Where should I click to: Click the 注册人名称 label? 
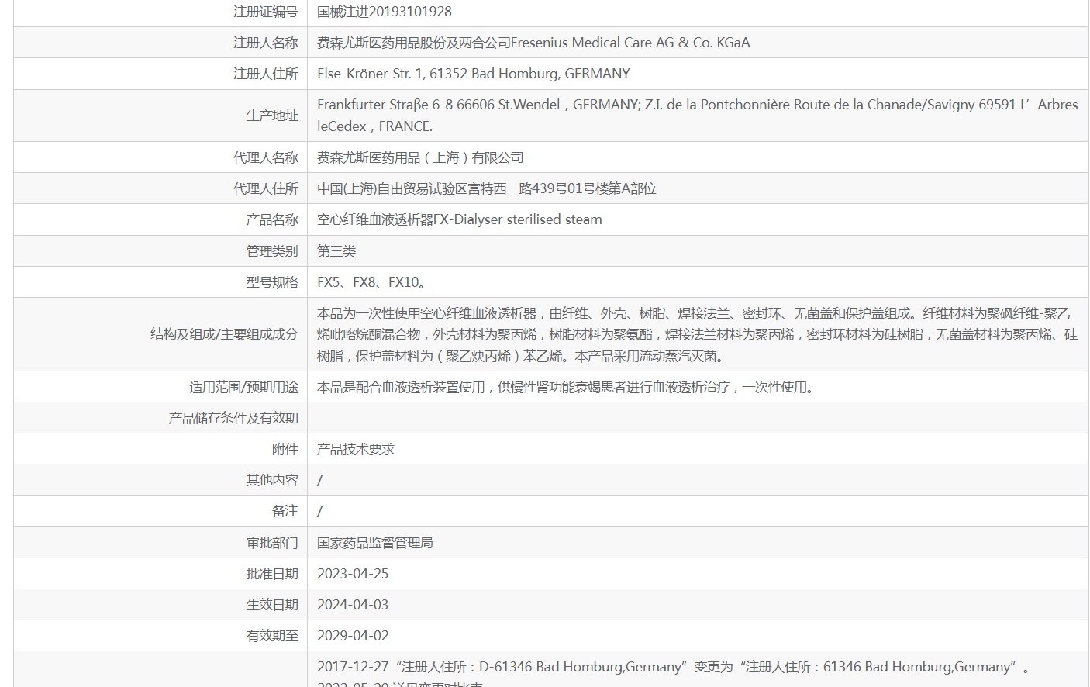coord(265,43)
